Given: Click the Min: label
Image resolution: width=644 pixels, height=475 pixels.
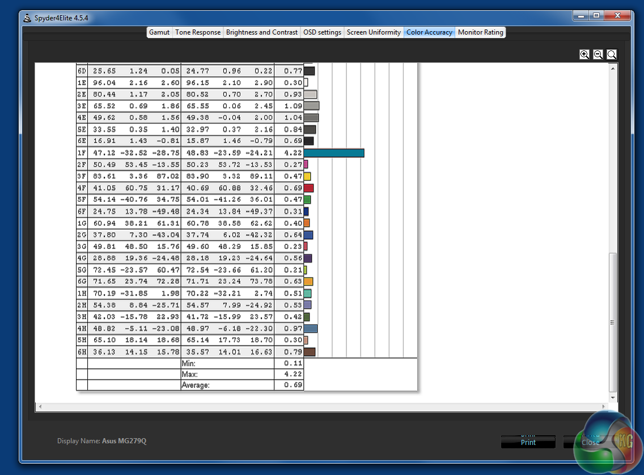Looking at the screenshot, I should pos(189,363).
